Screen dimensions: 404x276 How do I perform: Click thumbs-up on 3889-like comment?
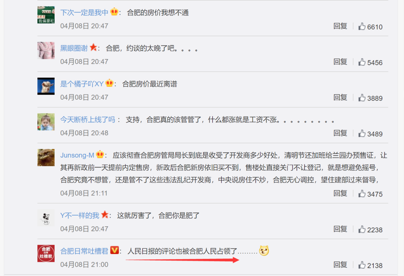362,98
